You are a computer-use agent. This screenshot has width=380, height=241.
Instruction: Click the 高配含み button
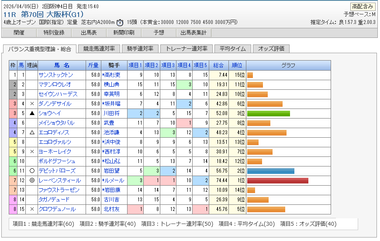(x=362, y=7)
